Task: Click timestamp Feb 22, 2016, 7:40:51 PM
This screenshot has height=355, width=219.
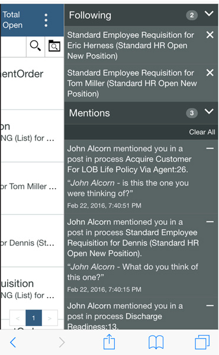Action: 104,205
